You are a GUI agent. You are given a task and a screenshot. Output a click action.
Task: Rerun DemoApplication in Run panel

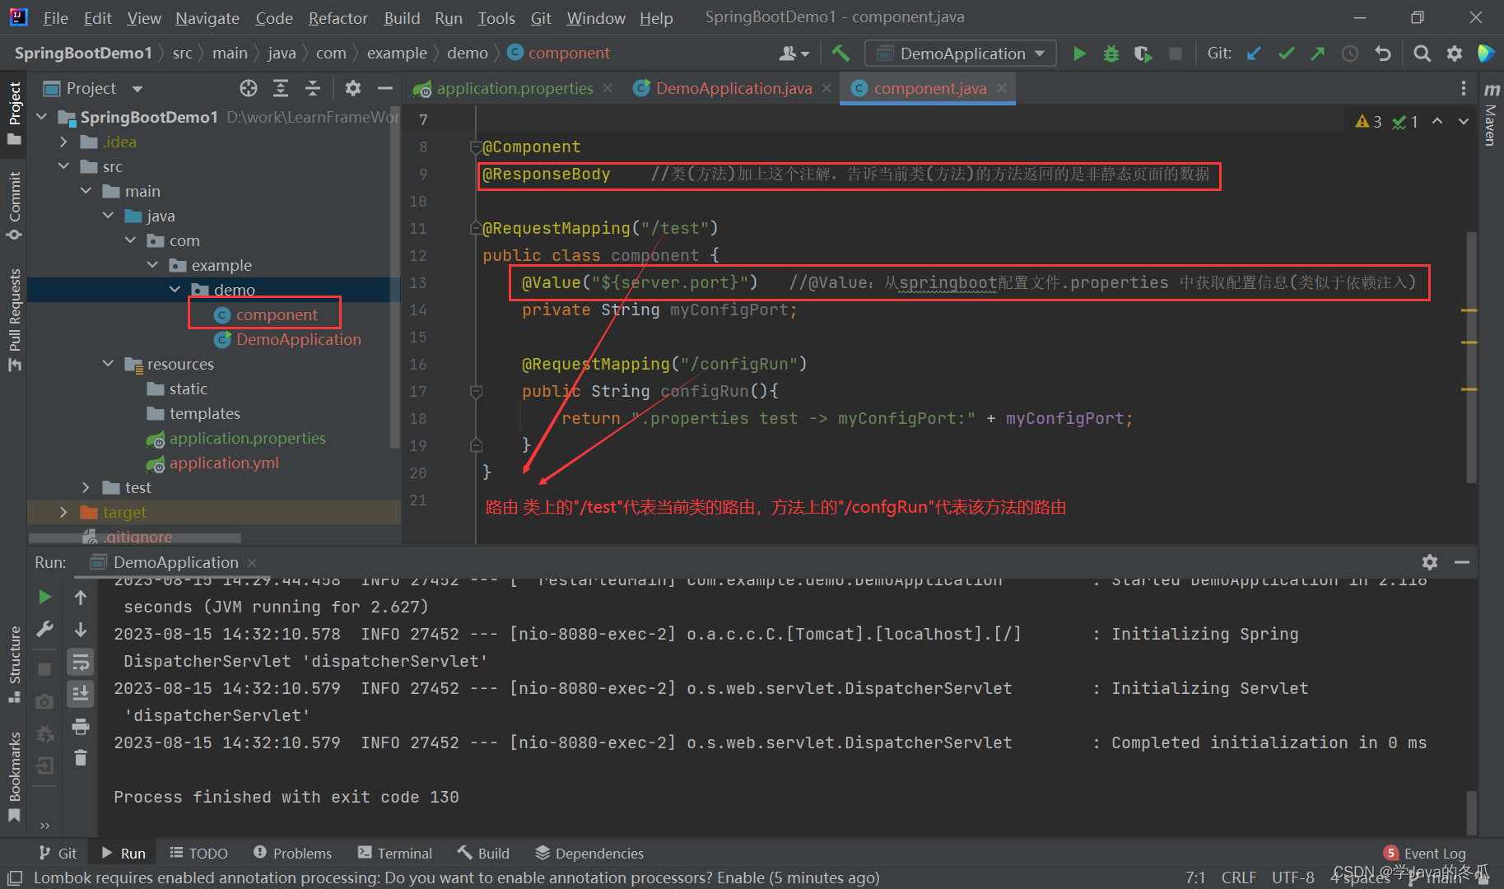tap(45, 597)
